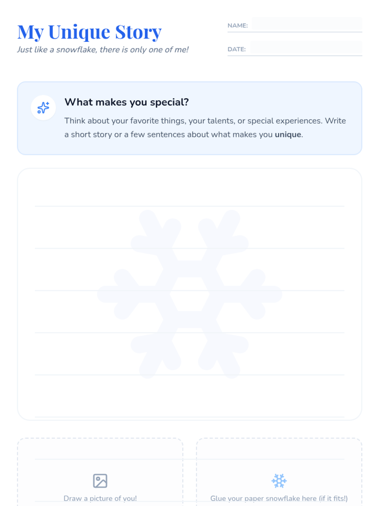
Task: Select the NAME: label
Action: (238, 26)
